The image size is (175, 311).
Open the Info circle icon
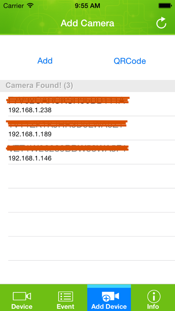click(x=154, y=296)
